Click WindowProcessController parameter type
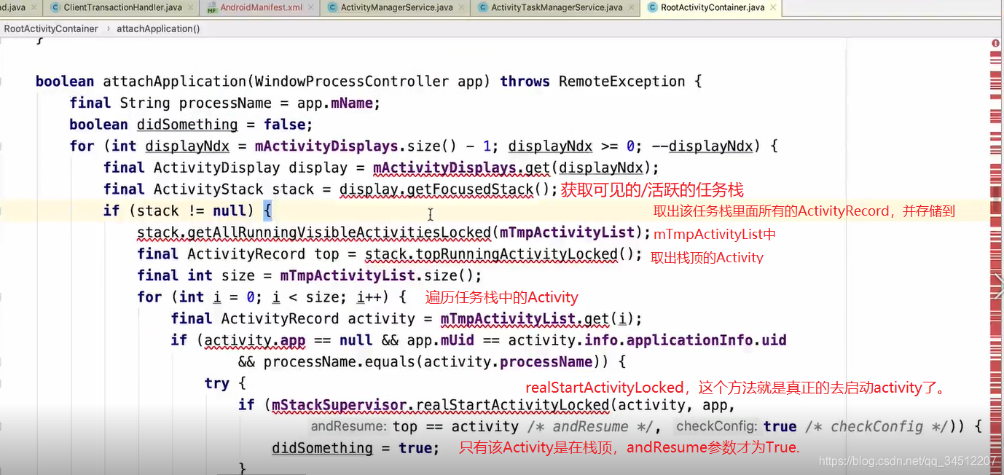 tap(353, 82)
